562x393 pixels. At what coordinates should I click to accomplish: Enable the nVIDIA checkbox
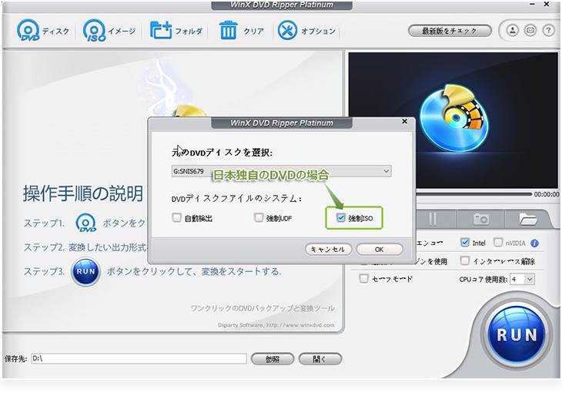click(498, 243)
